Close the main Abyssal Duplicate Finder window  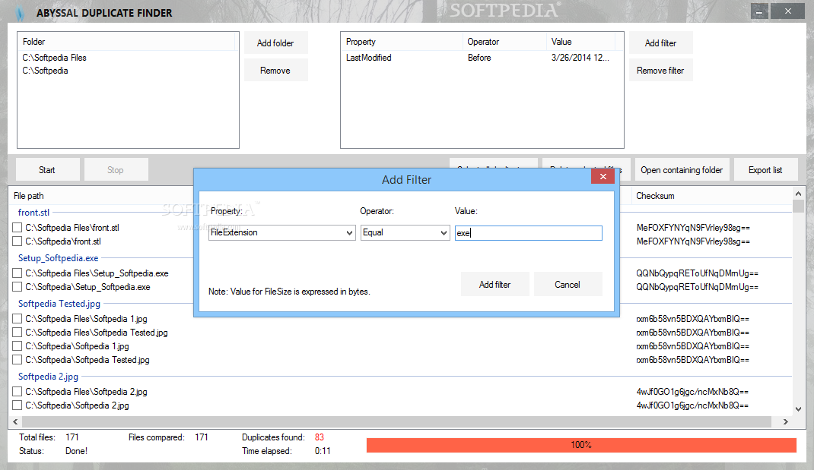787,11
